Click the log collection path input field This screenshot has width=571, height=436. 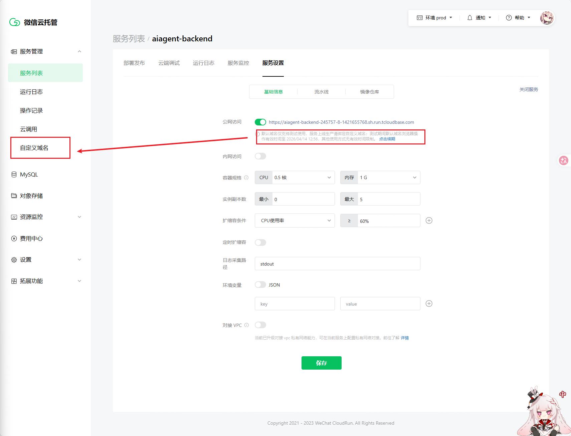point(337,264)
